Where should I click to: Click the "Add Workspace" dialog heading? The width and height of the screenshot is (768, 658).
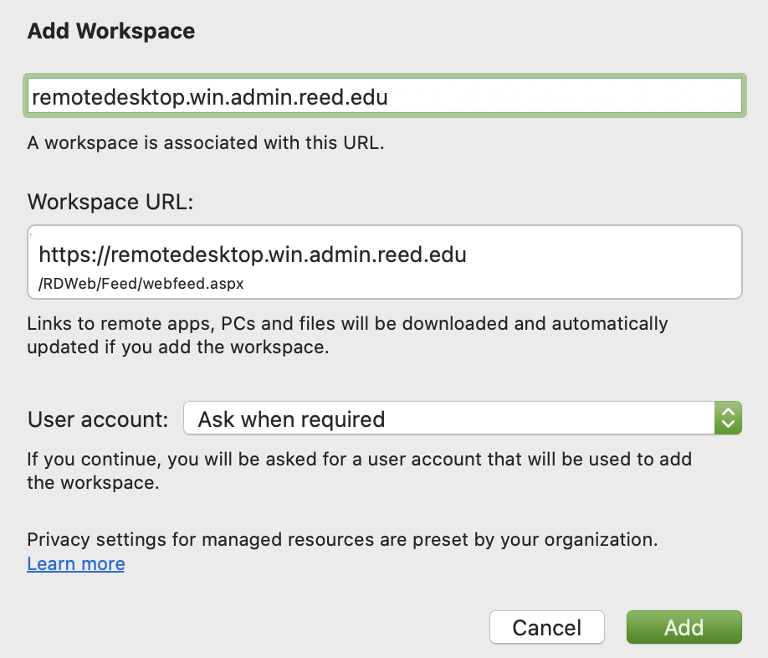[111, 32]
